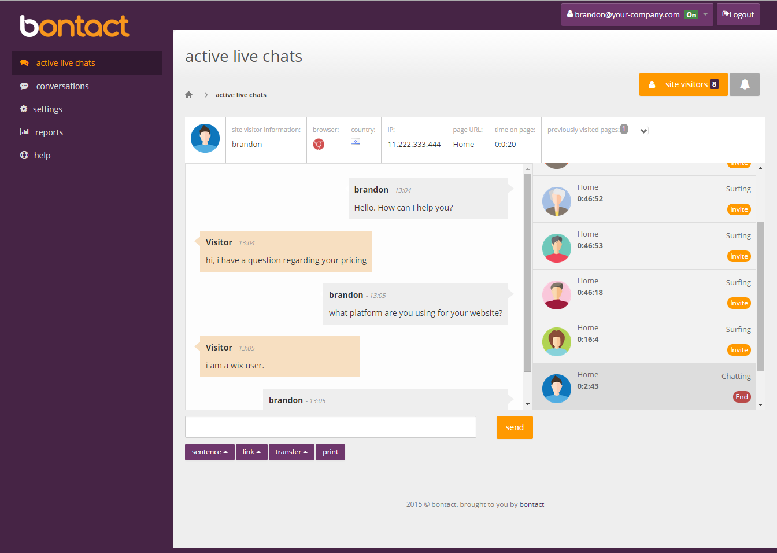
Task: Click the visitor avatar with time 0:46:53
Action: pyautogui.click(x=557, y=248)
